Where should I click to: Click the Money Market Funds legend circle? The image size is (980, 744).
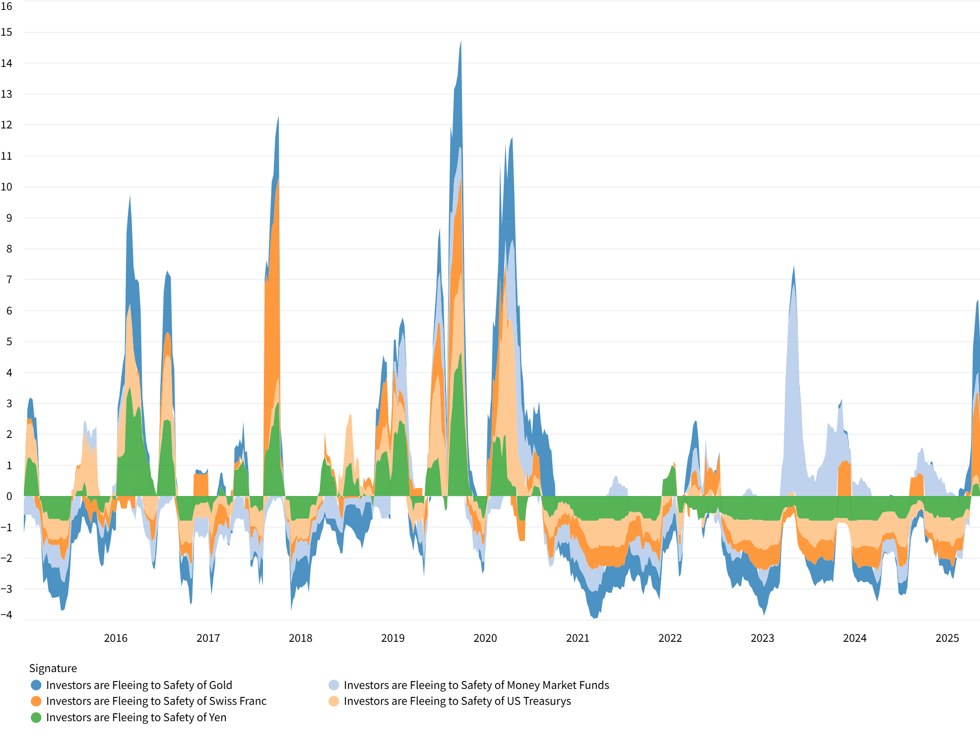click(x=333, y=685)
